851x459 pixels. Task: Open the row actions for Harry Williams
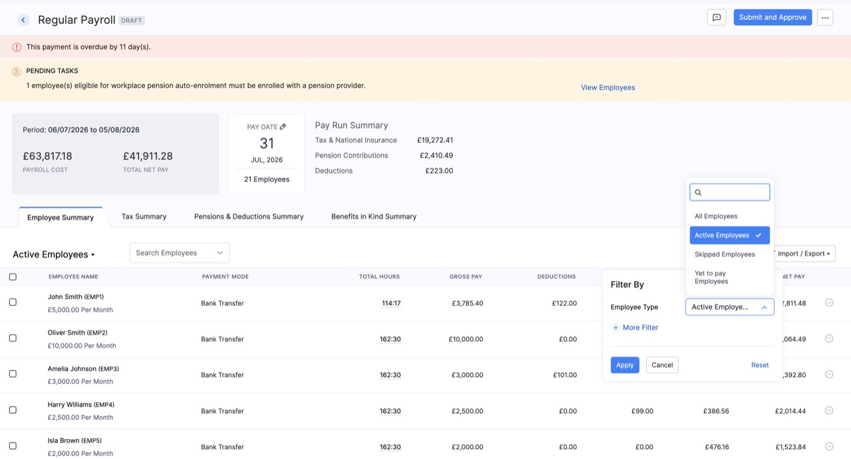click(829, 411)
